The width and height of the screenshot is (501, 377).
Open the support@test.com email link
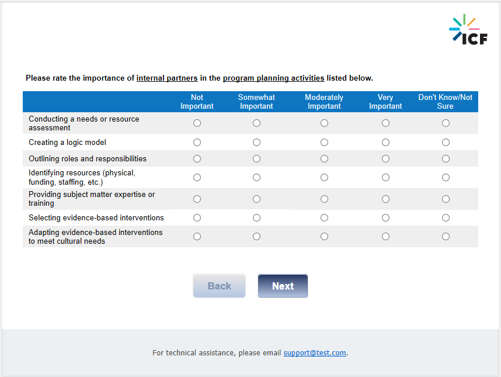pyautogui.click(x=315, y=353)
